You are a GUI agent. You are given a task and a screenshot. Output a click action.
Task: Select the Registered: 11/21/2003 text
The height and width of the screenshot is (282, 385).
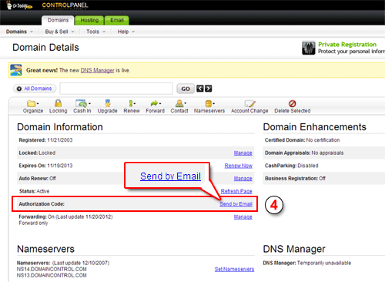[45, 140]
